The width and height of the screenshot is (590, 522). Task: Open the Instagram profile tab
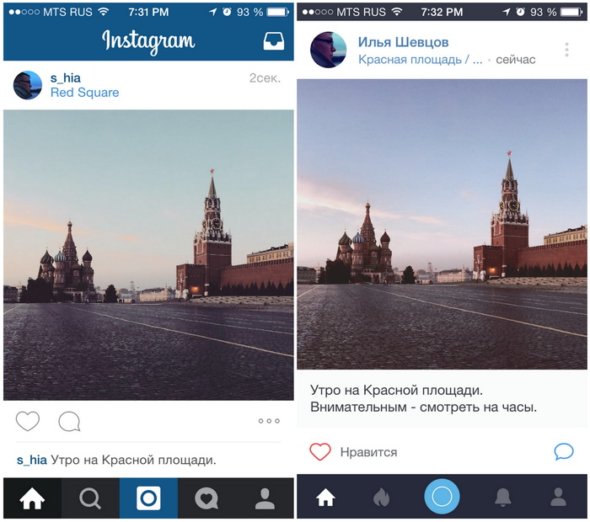tap(265, 498)
